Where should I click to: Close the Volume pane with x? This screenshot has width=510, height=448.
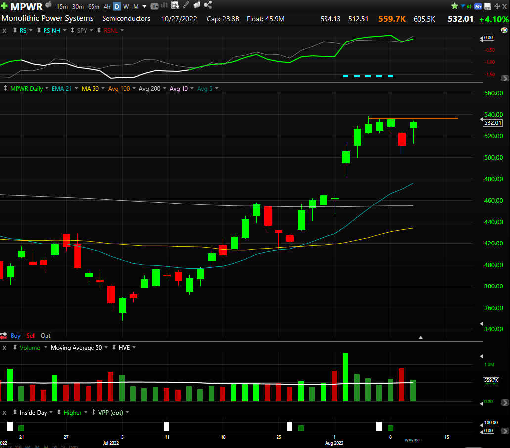(x=4, y=348)
